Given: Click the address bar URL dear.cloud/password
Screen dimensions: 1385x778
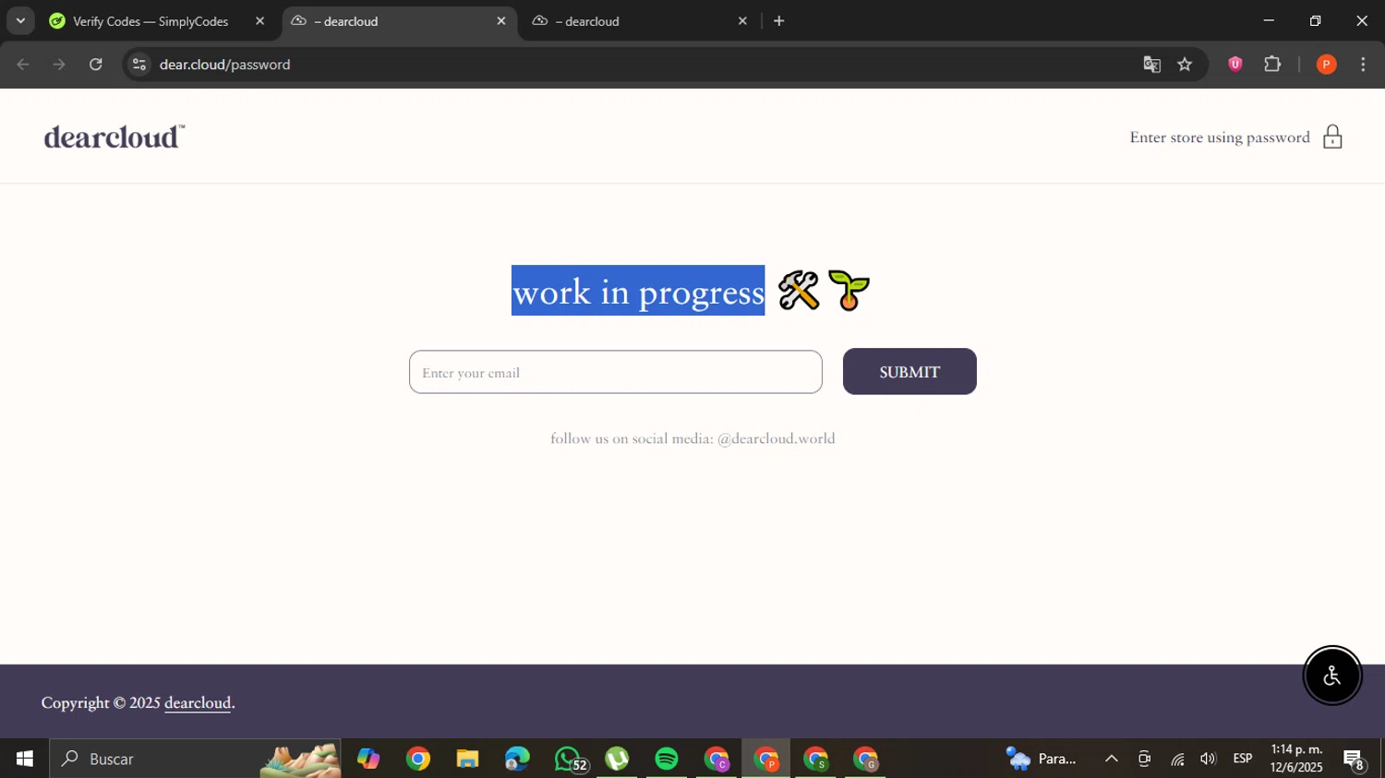Looking at the screenshot, I should pos(224,65).
